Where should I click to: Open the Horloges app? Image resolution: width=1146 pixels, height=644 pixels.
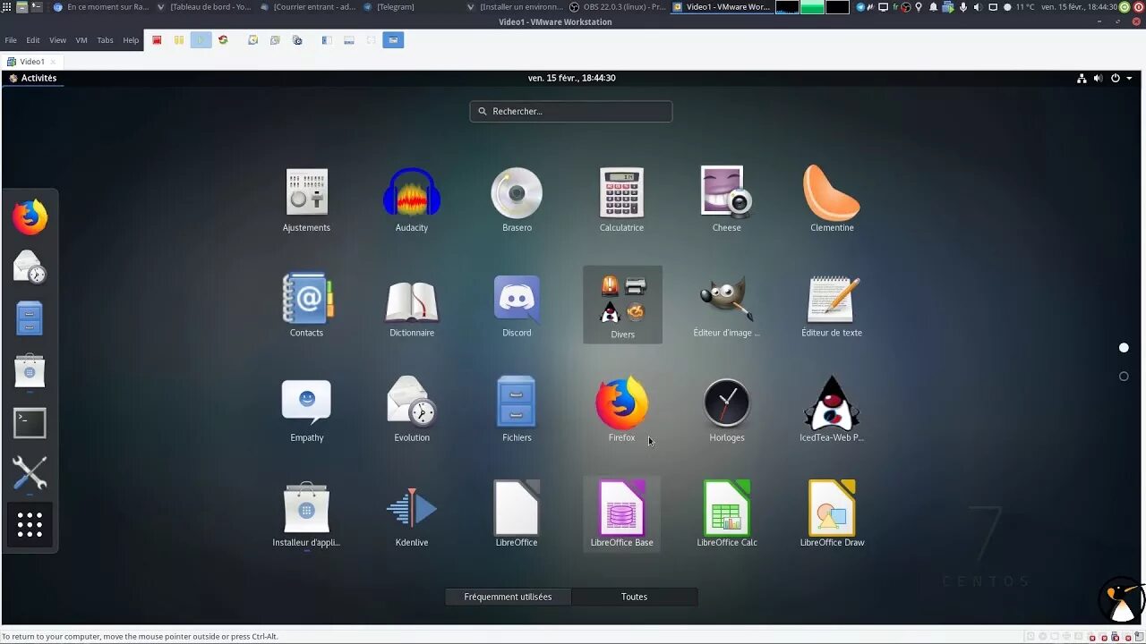(726, 410)
